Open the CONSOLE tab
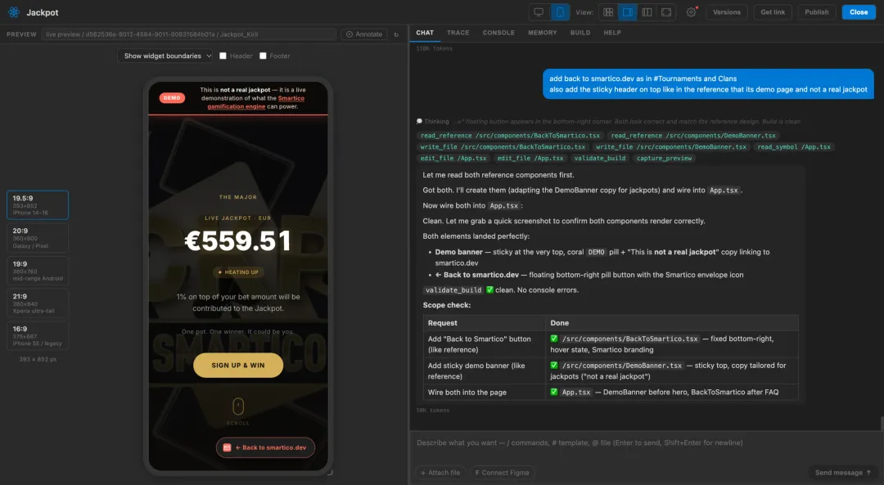Screen dimensions: 884x485 (498, 33)
